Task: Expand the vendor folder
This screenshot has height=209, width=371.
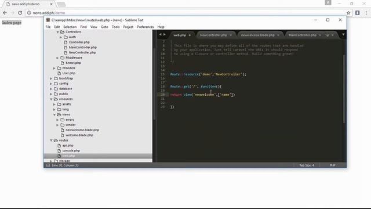Action: click(x=57, y=125)
